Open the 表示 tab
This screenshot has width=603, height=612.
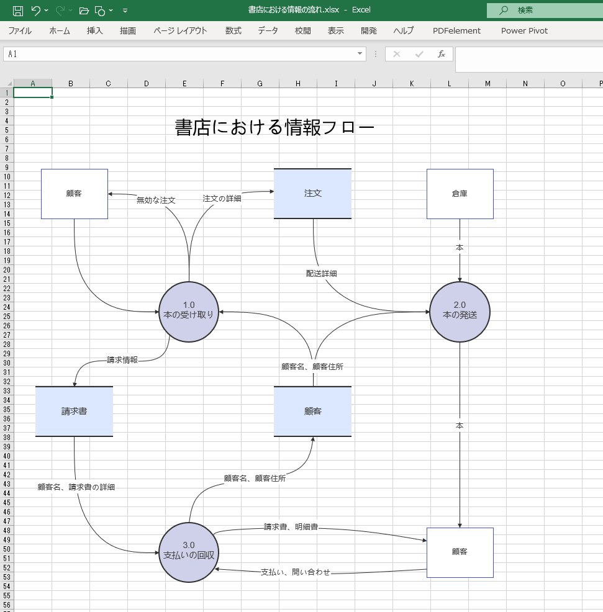(335, 31)
